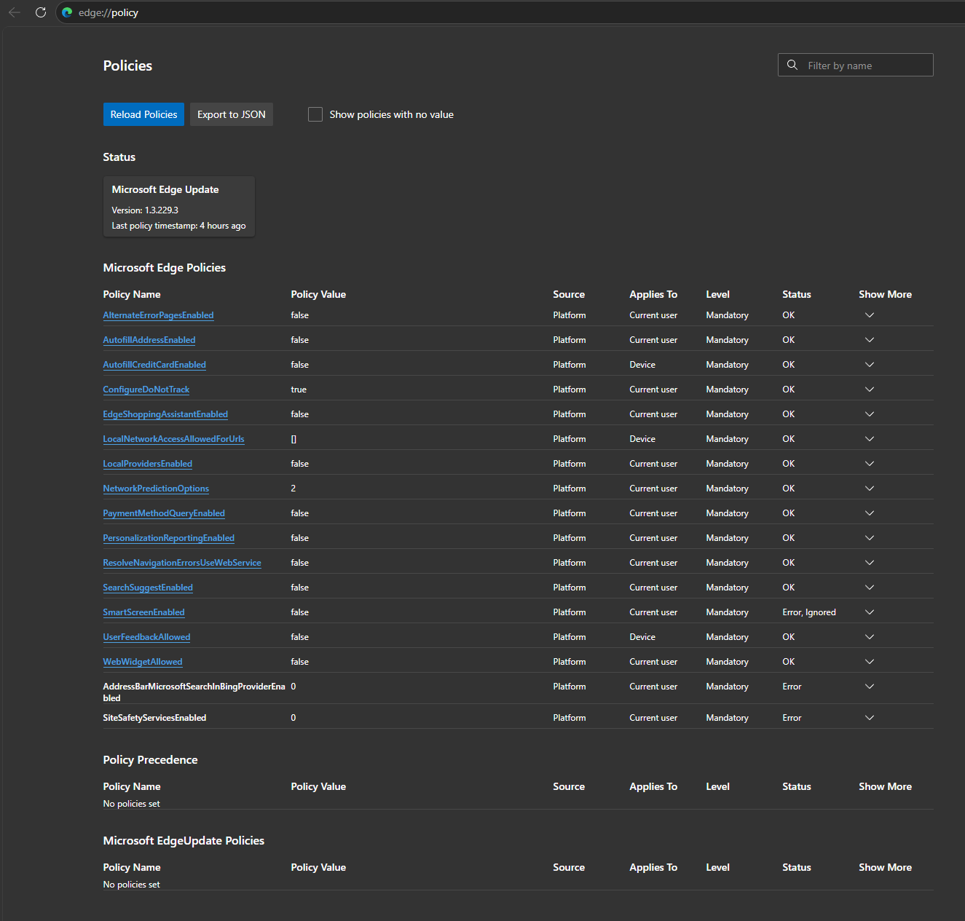Viewport: 965px width, 921px height.
Task: Show more for SmartScreenEnabled row
Action: (869, 612)
